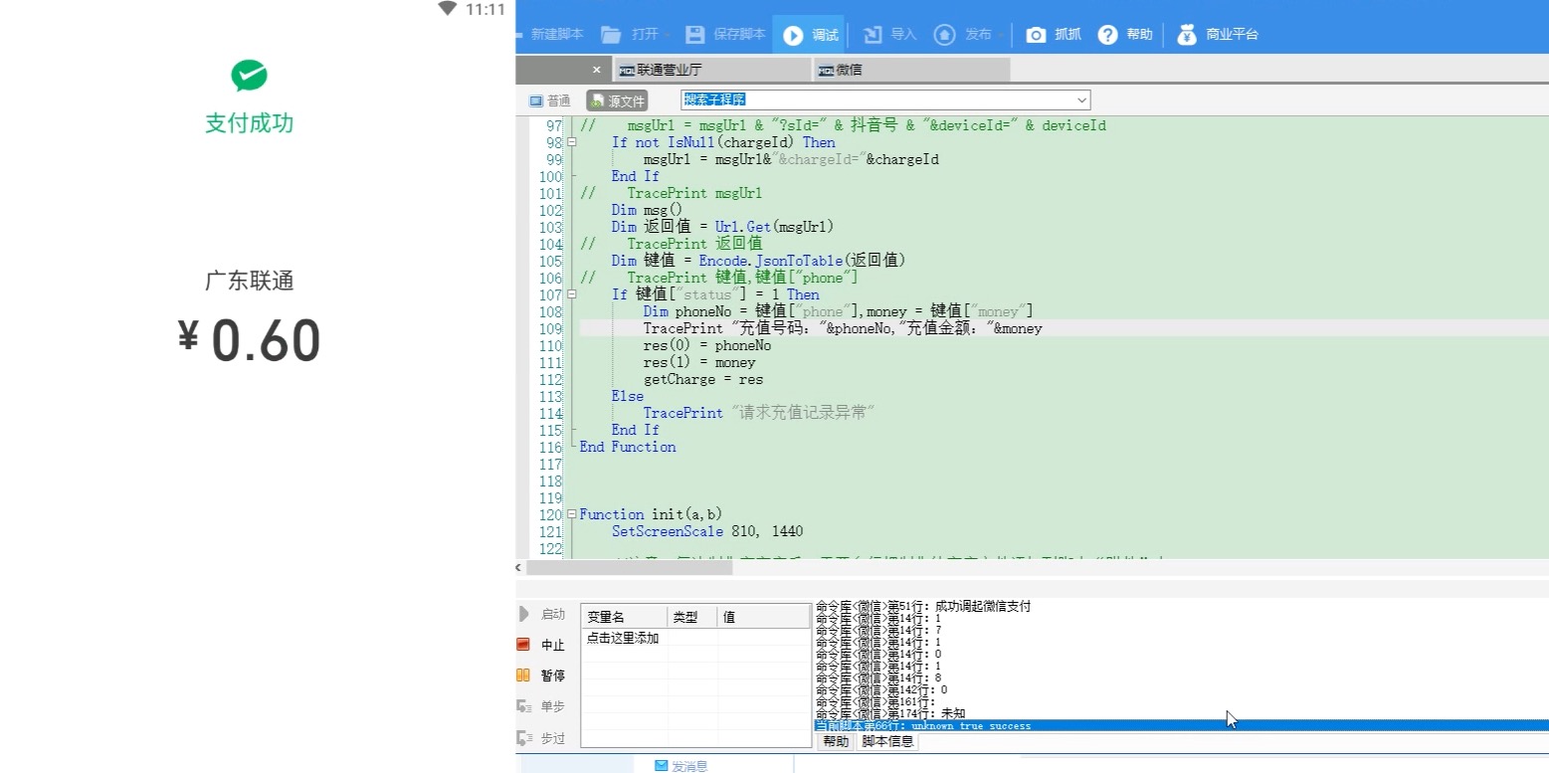1549x773 pixels.
Task: Click the 发消息 envelope icon
Action: (x=662, y=765)
